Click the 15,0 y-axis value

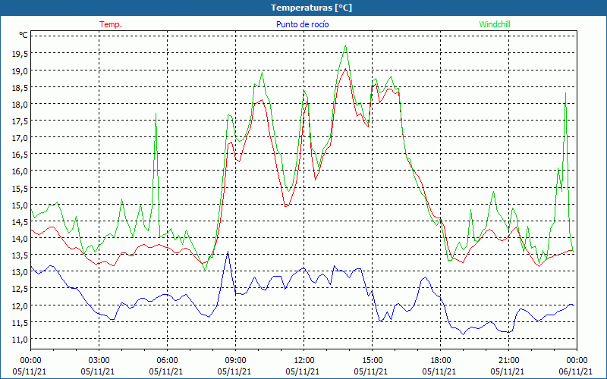(x=20, y=205)
